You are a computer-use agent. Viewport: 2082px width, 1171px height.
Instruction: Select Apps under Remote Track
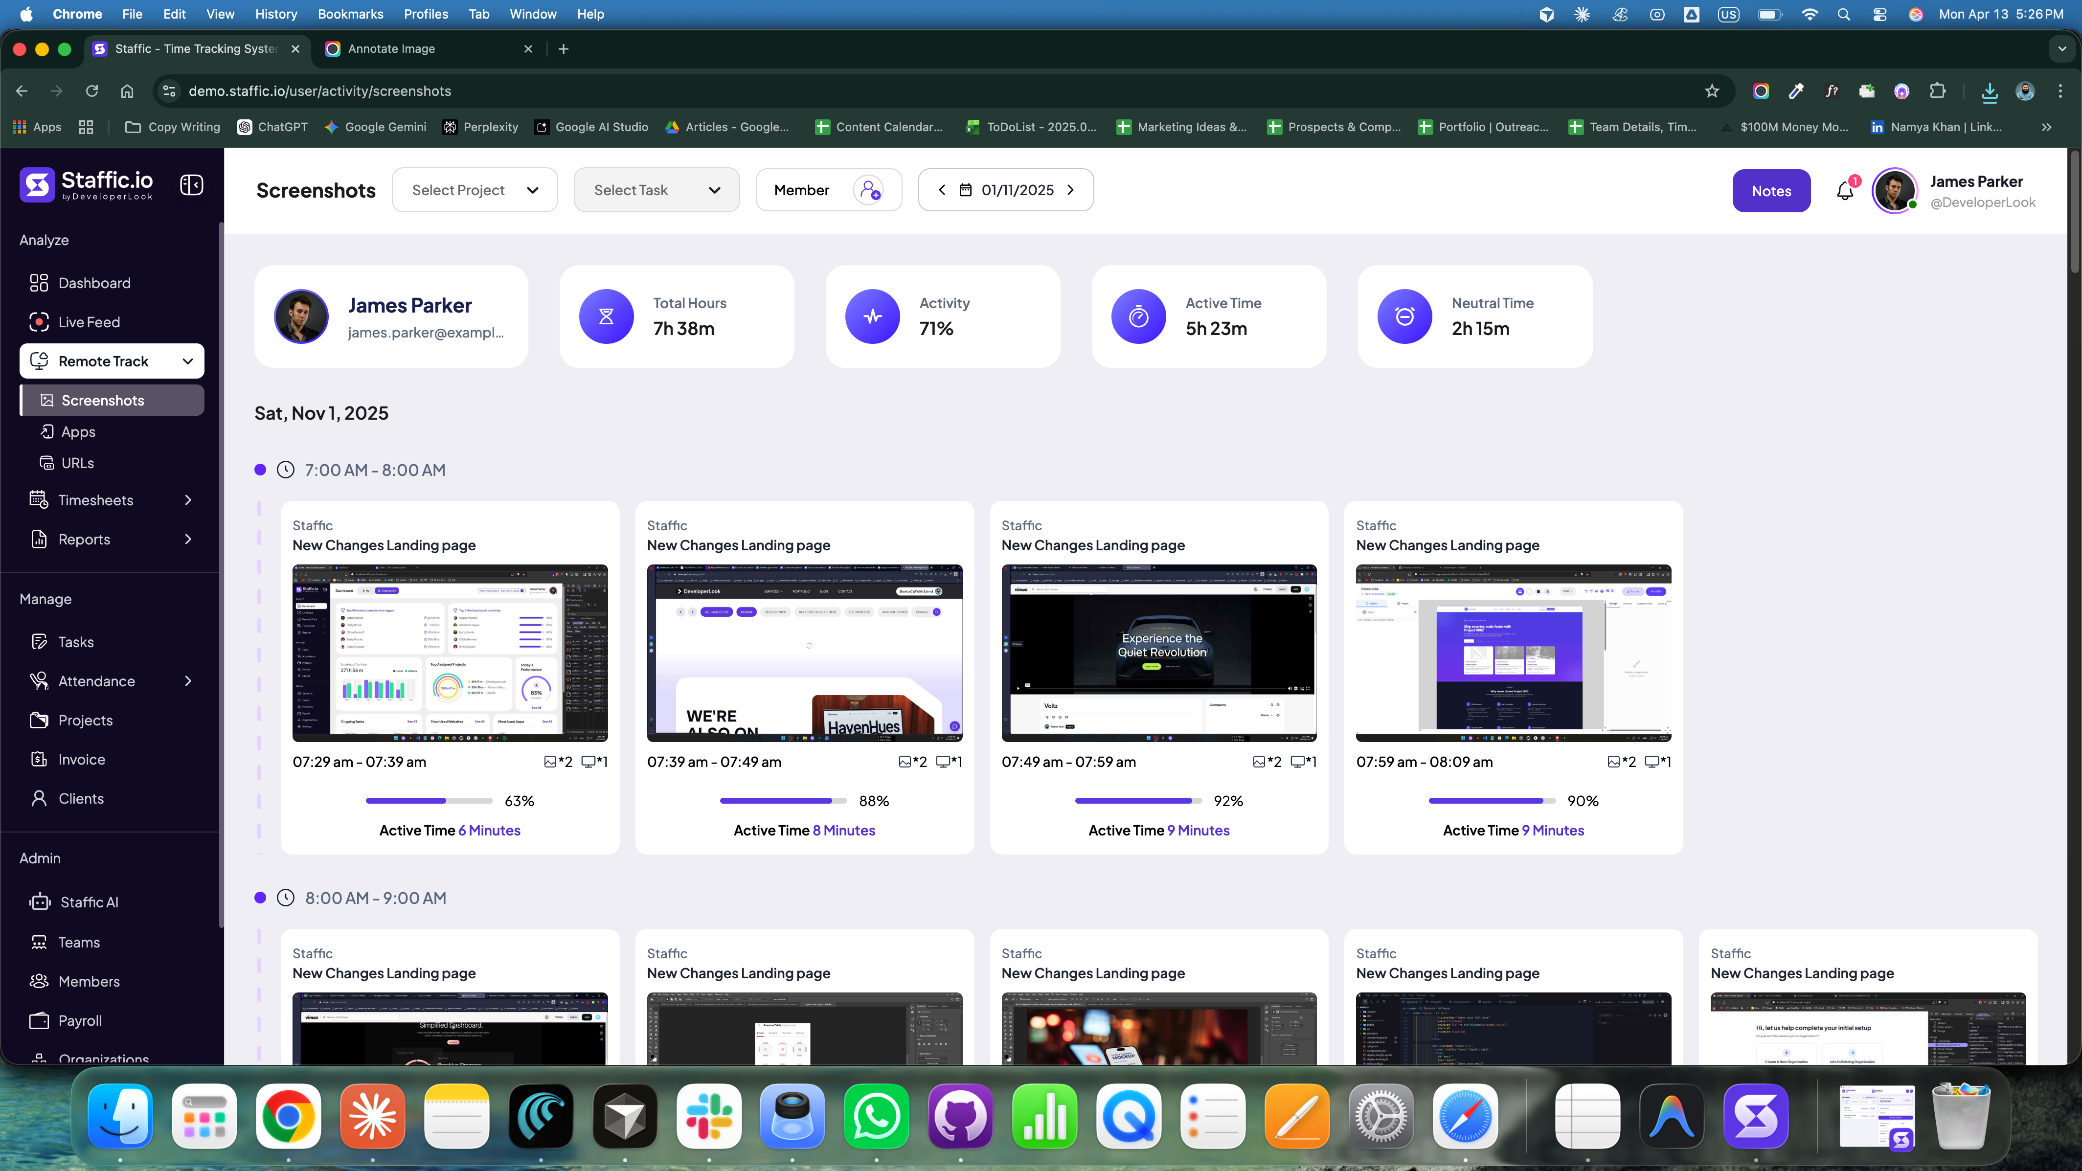(x=78, y=431)
